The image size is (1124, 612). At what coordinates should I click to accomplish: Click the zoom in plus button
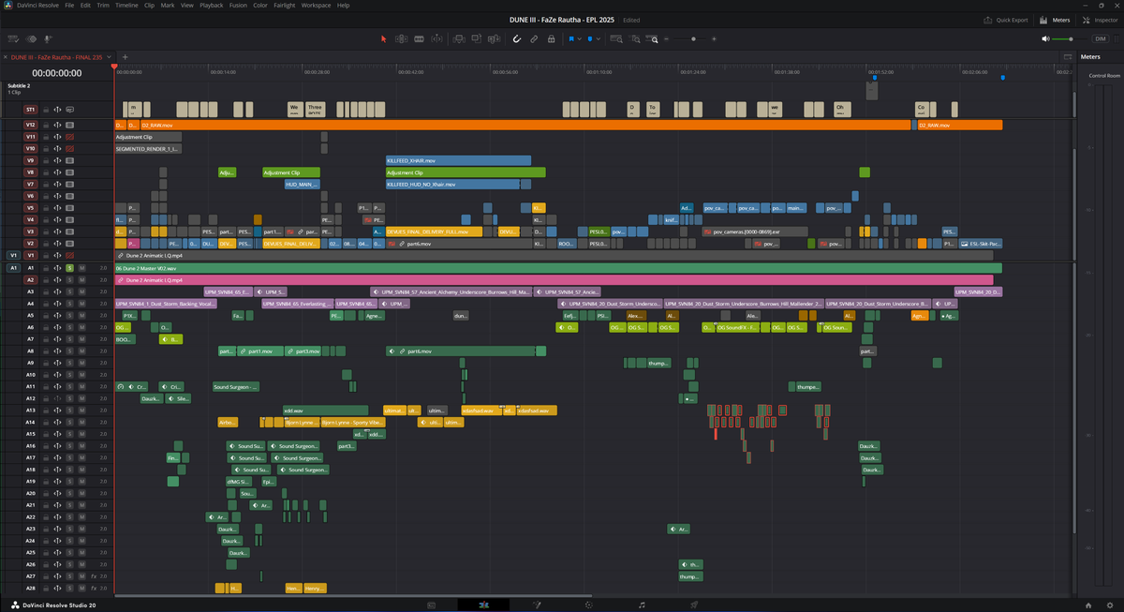(x=714, y=39)
